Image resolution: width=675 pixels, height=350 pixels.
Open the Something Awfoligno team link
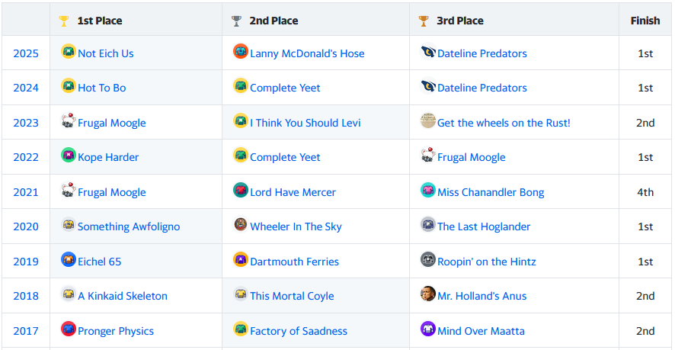coord(129,226)
